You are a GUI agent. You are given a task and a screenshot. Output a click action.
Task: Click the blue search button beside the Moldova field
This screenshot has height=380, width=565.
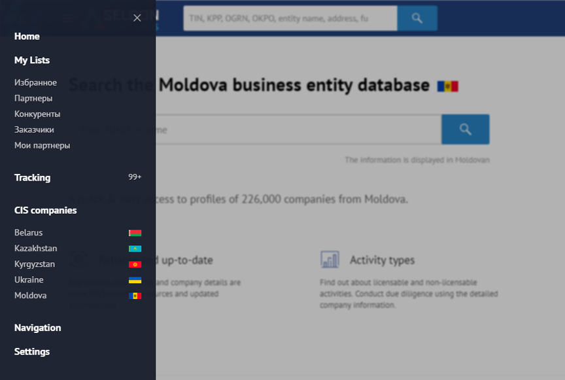point(465,130)
